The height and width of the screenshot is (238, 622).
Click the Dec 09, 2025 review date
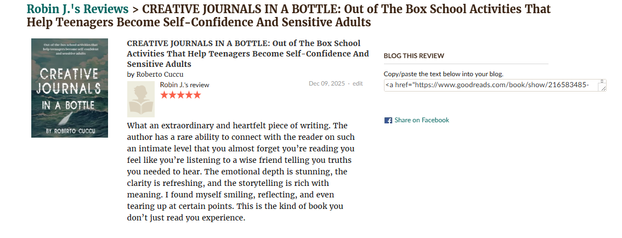[x=327, y=83]
